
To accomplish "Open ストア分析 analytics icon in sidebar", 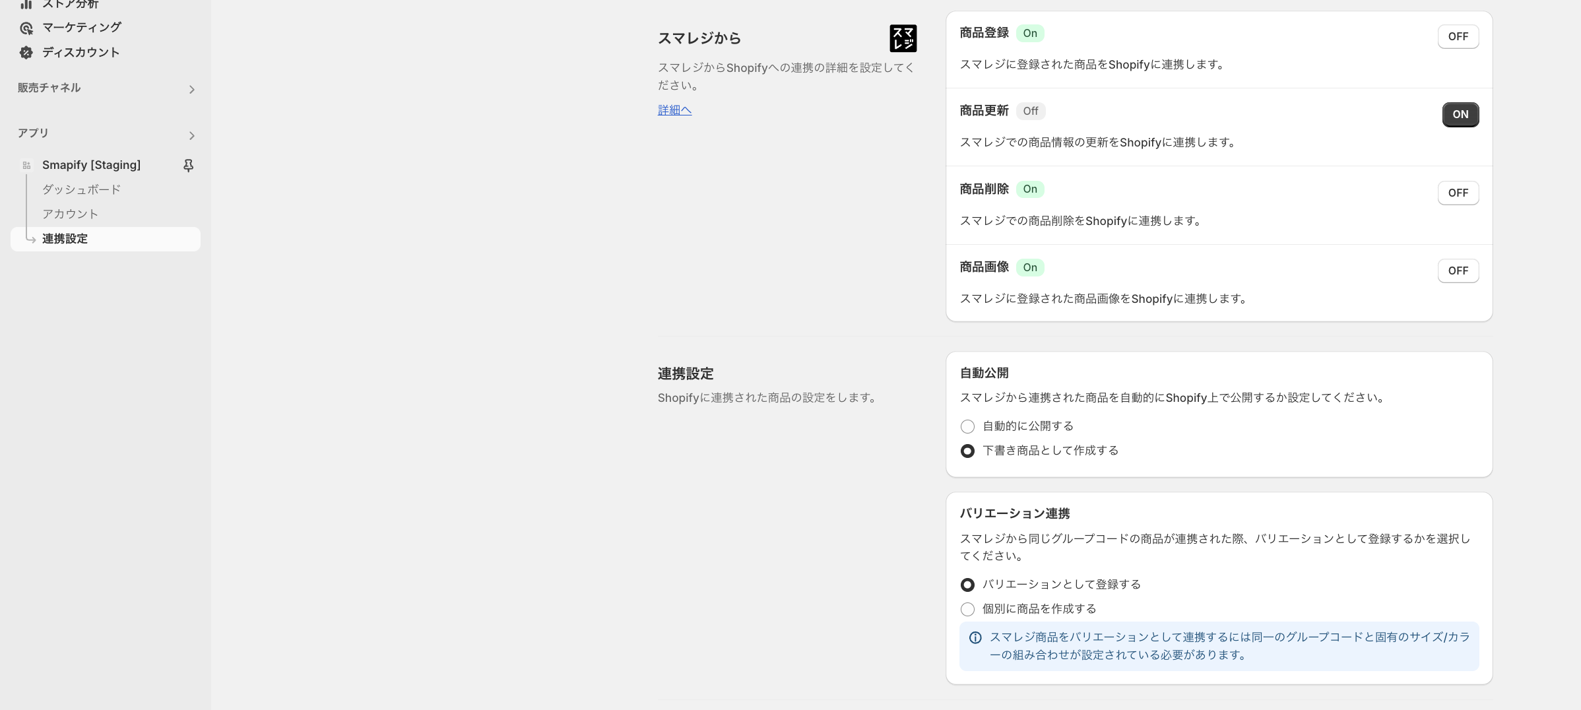I will [x=26, y=4].
